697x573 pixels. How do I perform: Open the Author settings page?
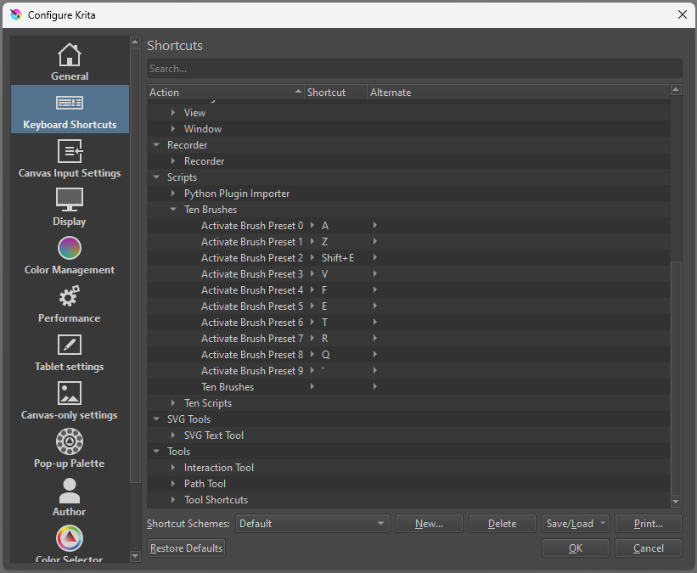70,497
